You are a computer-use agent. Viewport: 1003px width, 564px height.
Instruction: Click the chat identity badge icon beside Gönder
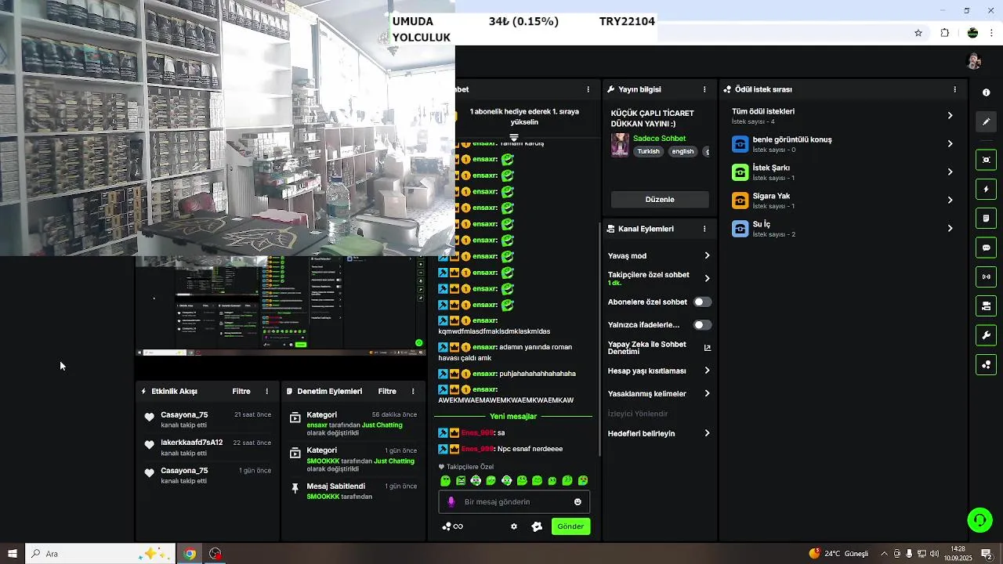pyautogui.click(x=537, y=526)
